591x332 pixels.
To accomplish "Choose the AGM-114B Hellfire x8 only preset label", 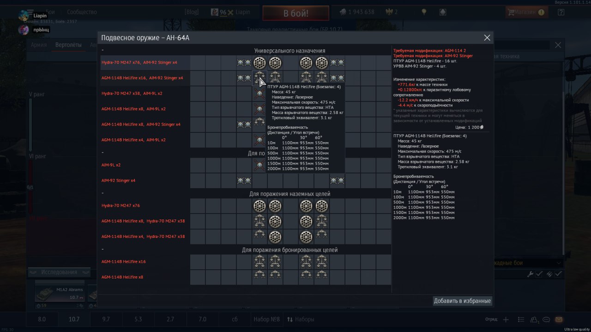I will click(122, 277).
